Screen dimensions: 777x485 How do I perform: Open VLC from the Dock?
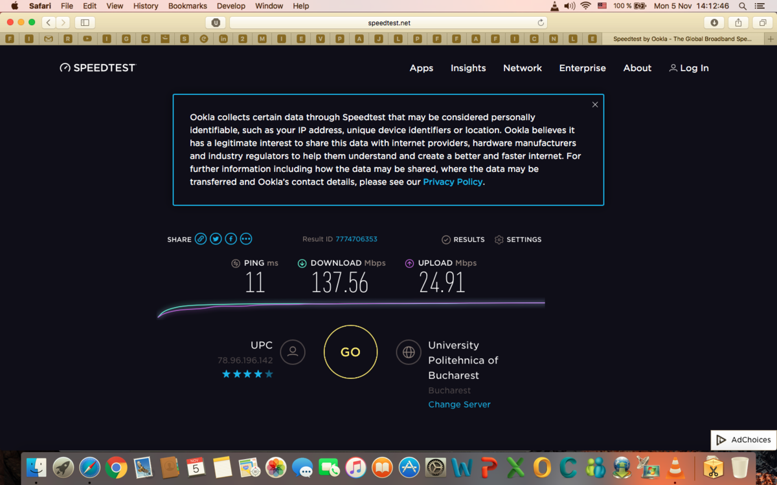[675, 467]
